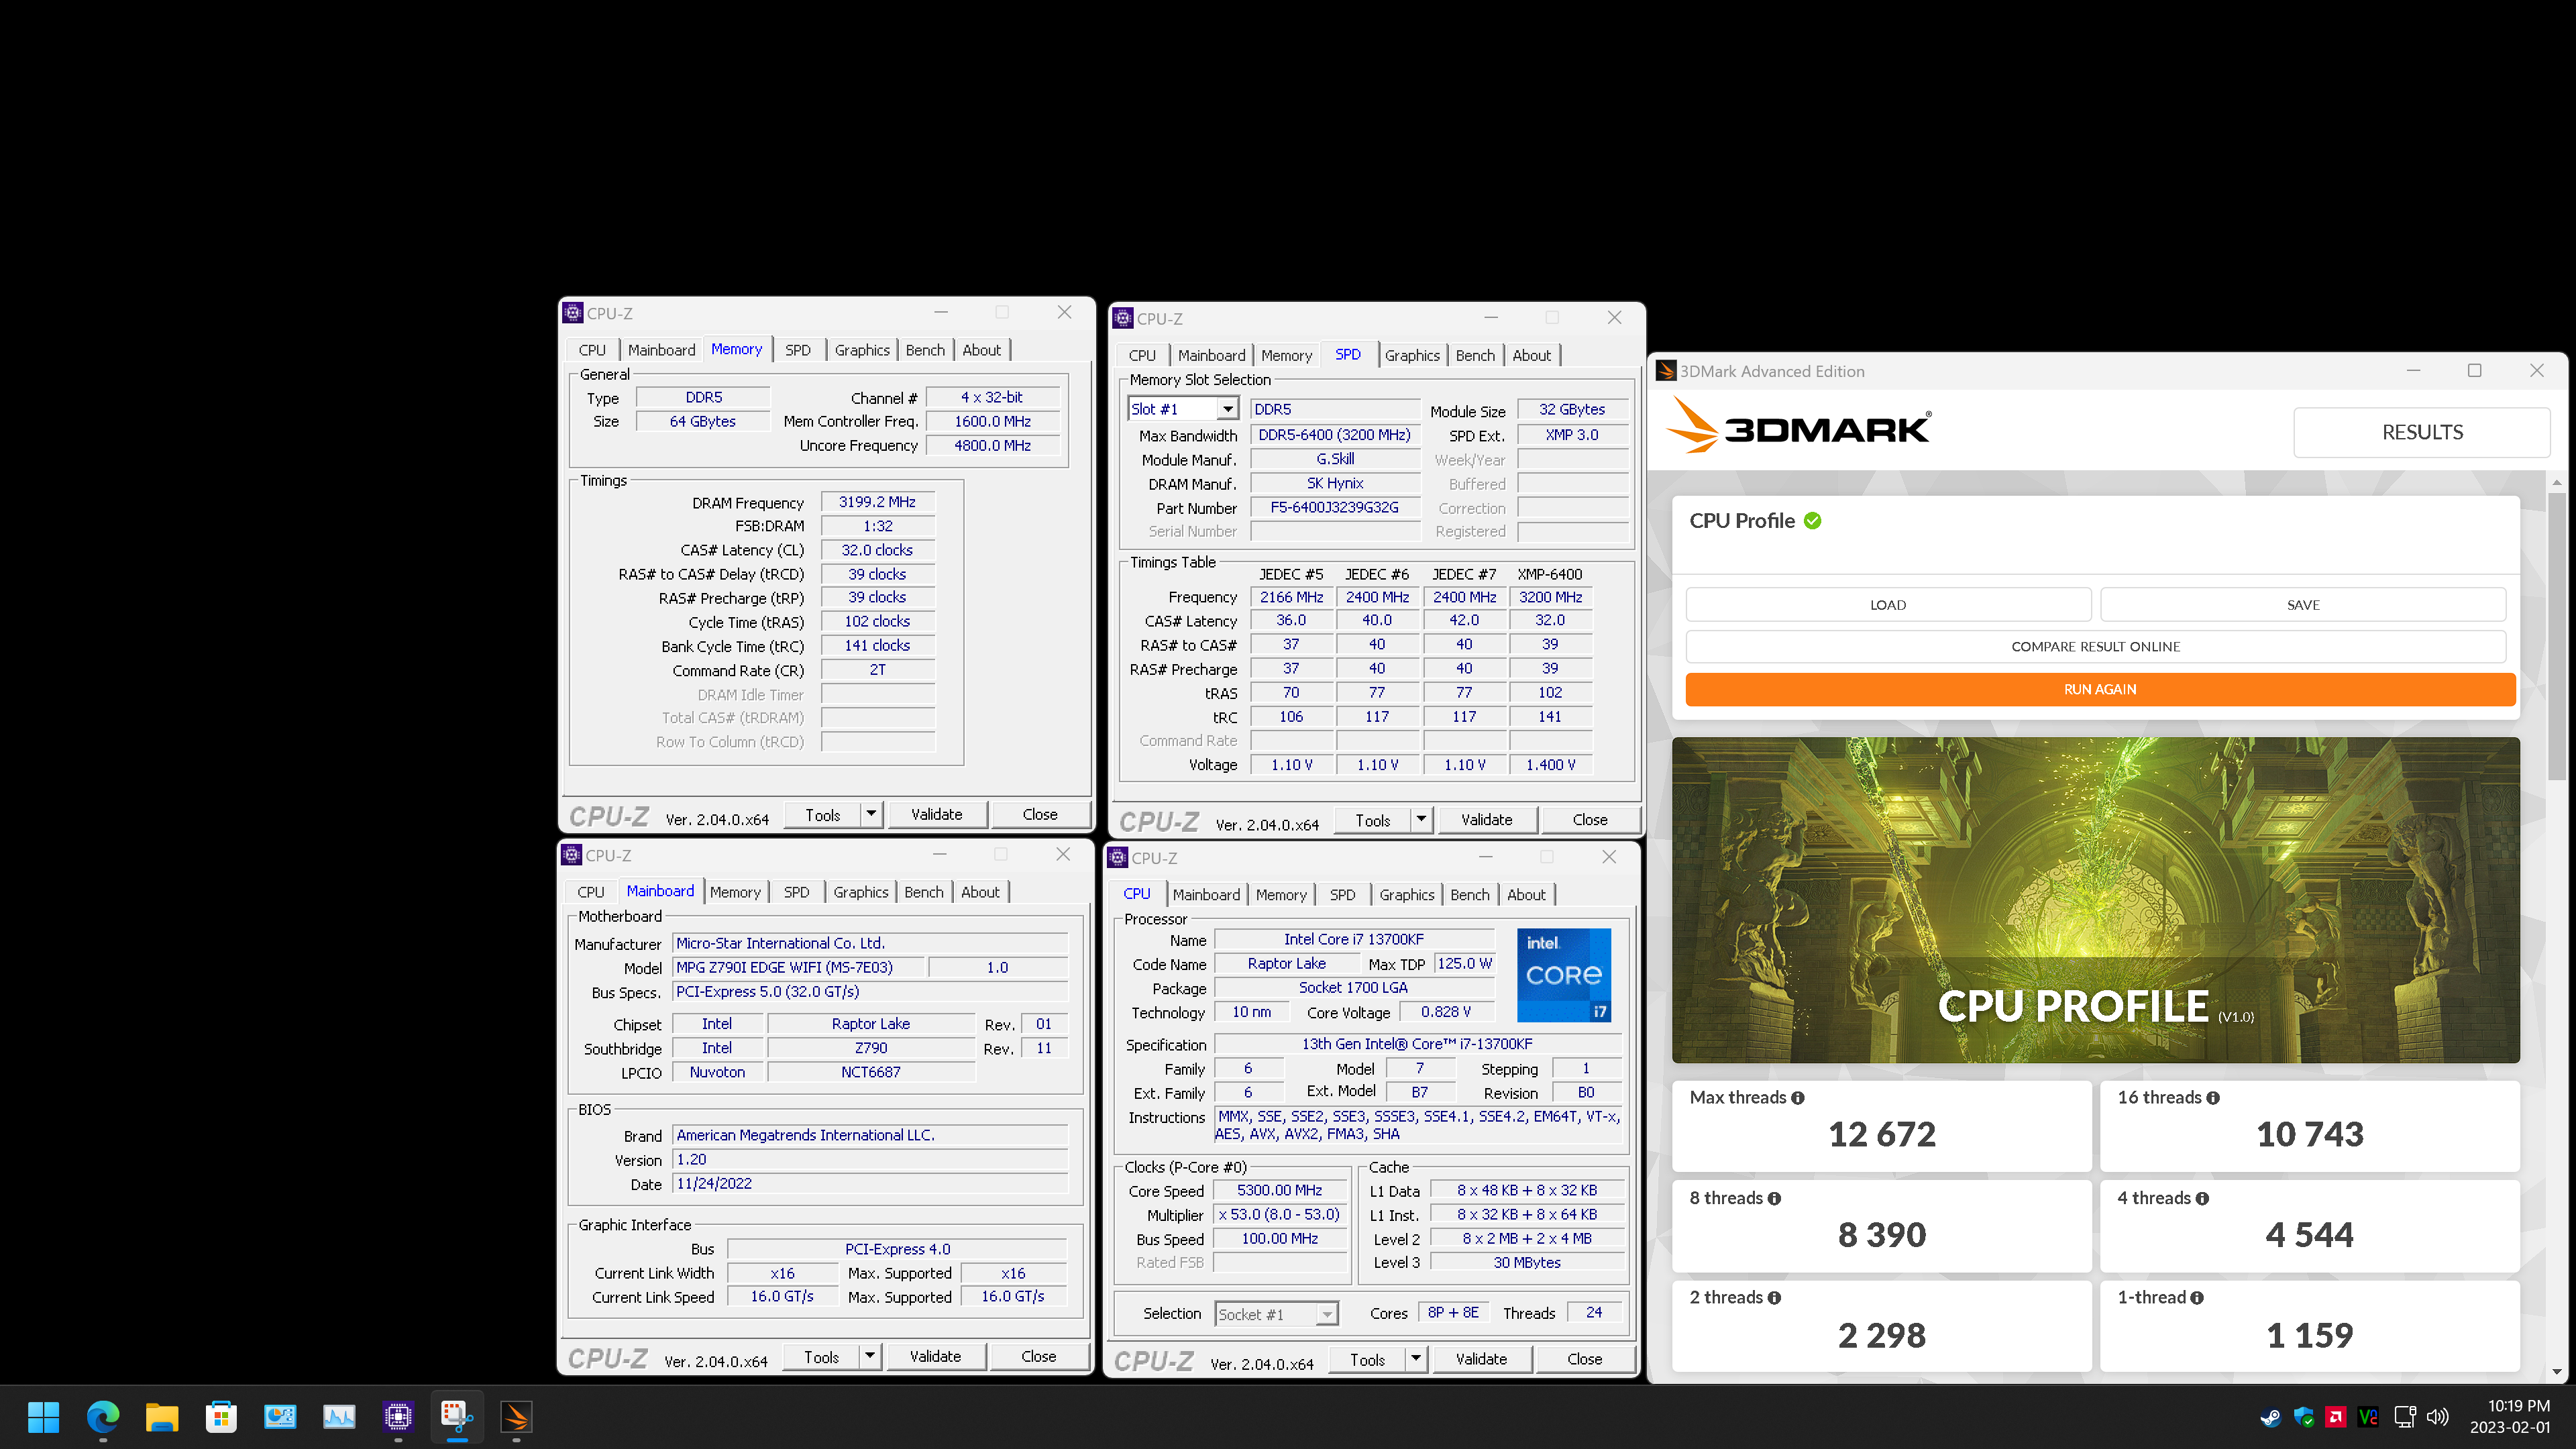Open Slot #1 dropdown in SPD window
This screenshot has height=1449, width=2576.
click(x=1184, y=409)
